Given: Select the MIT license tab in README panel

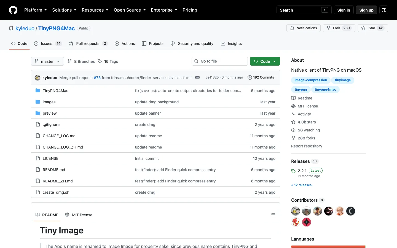Looking at the screenshot, I should coord(79,215).
